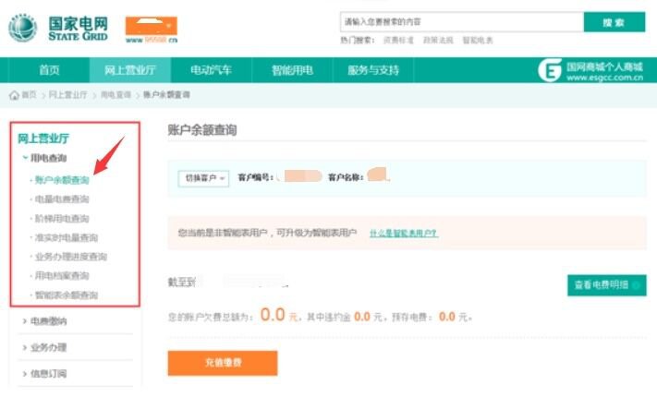
Task: Open 阶梯用电查询 sidebar item
Action: [x=61, y=218]
